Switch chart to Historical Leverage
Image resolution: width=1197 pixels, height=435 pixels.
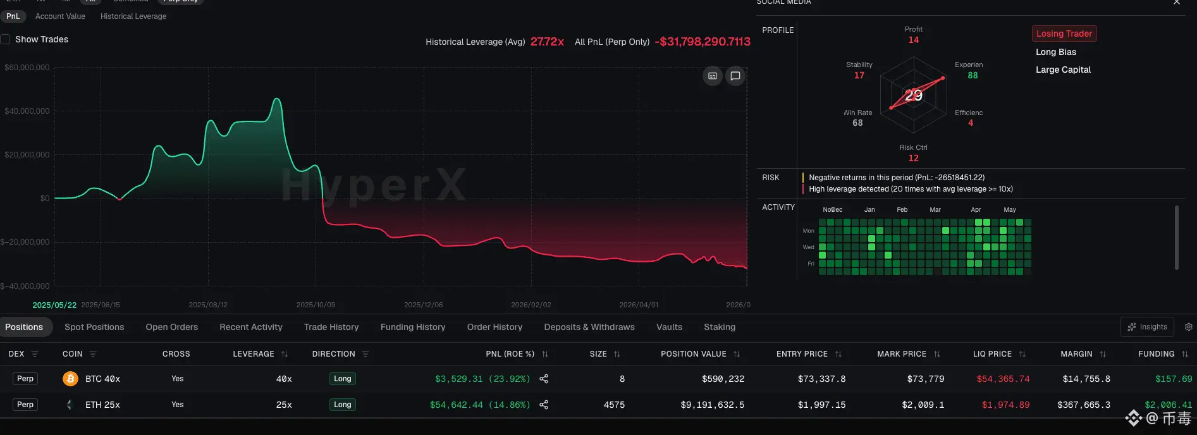(133, 16)
